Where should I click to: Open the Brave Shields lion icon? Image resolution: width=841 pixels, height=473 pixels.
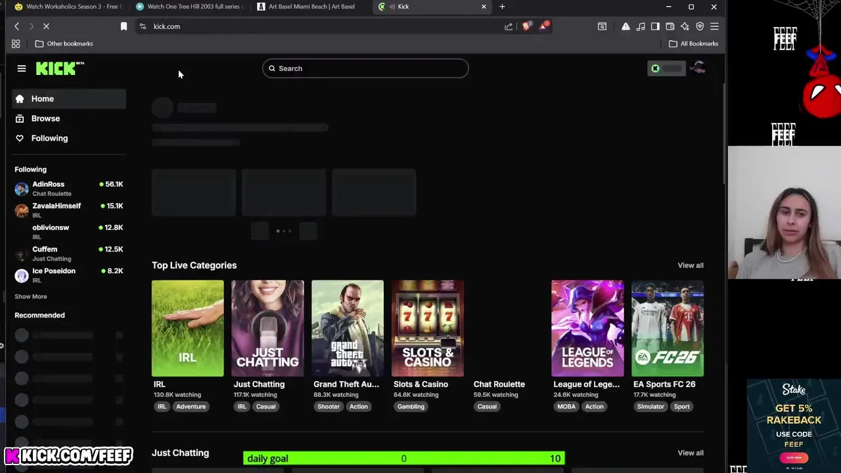(526, 26)
